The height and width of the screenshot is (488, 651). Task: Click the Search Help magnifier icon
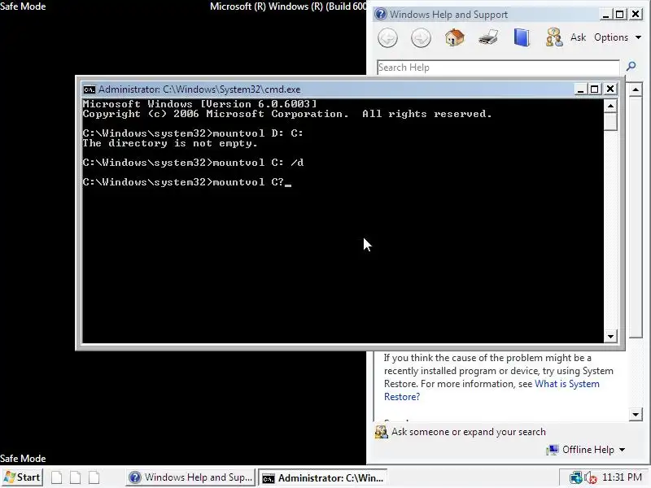pyautogui.click(x=631, y=66)
